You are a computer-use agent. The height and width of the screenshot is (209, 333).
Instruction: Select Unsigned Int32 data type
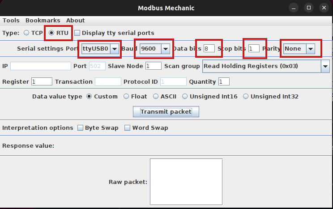(x=245, y=96)
